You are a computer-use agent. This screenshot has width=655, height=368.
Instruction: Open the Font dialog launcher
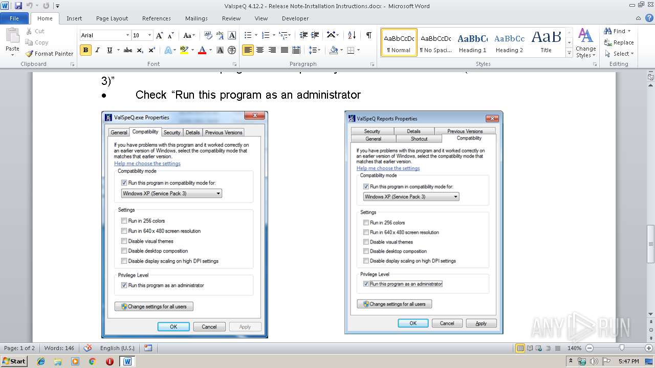click(x=235, y=64)
